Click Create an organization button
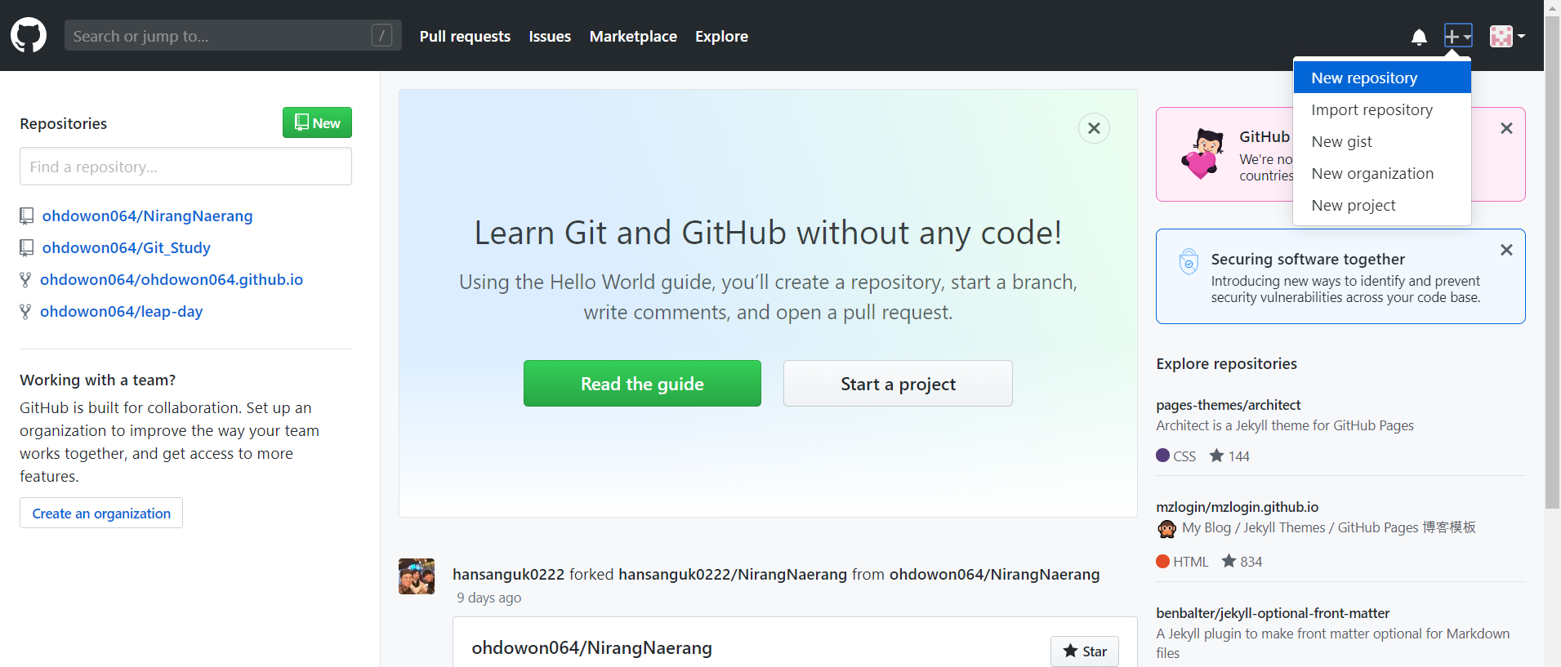This screenshot has height=667, width=1561. click(101, 513)
